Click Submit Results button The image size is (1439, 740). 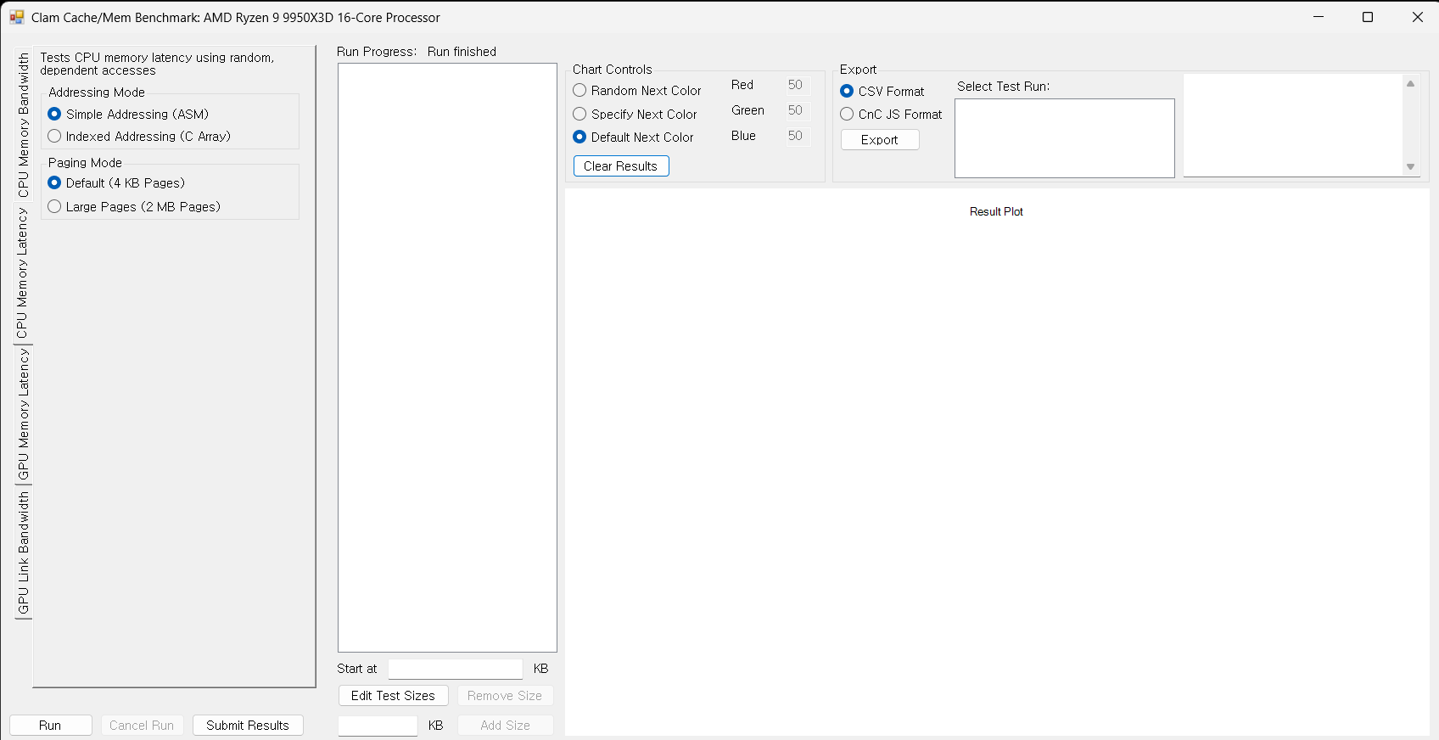point(248,726)
